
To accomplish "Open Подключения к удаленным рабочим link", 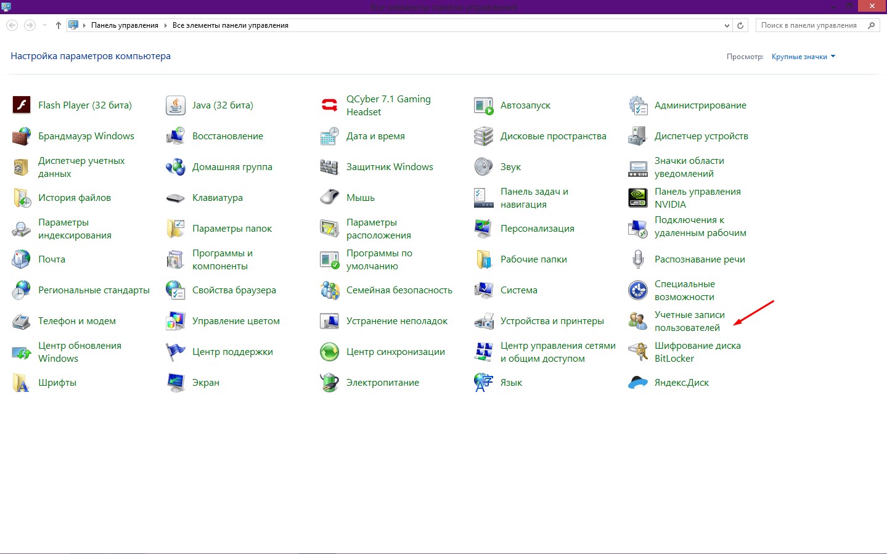I will pyautogui.click(x=700, y=226).
